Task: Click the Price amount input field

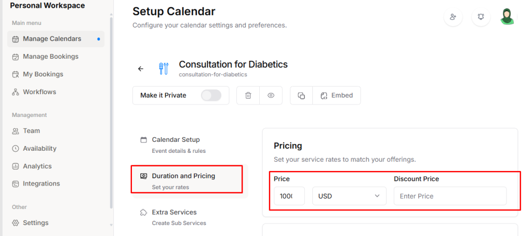Action: coord(289,196)
